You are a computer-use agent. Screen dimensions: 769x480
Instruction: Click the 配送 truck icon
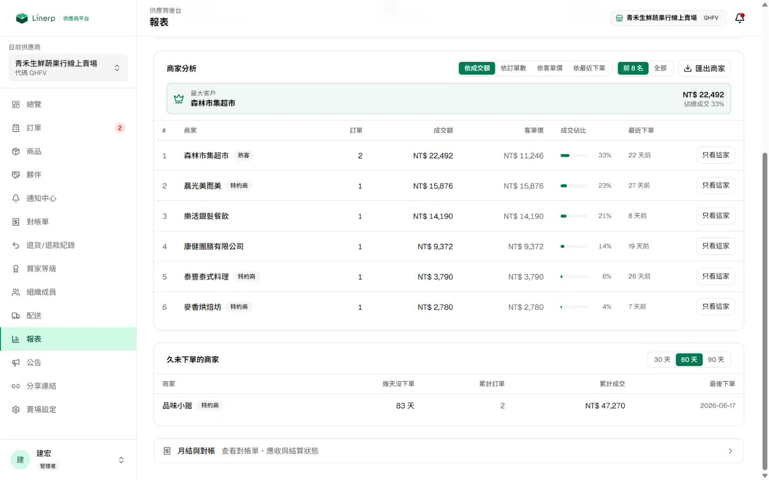(16, 316)
